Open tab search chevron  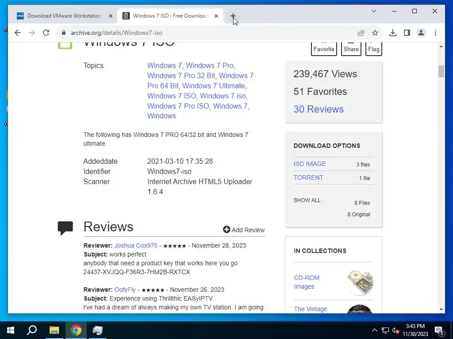373,11
